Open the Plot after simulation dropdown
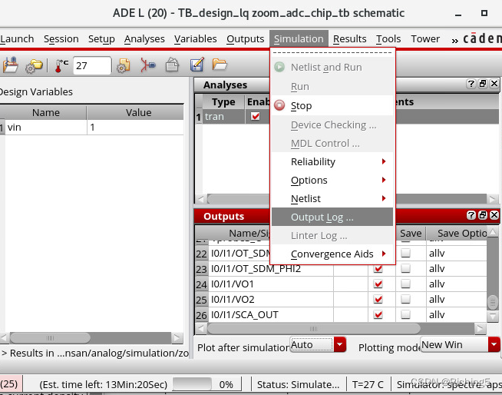The image size is (502, 395). [x=340, y=345]
